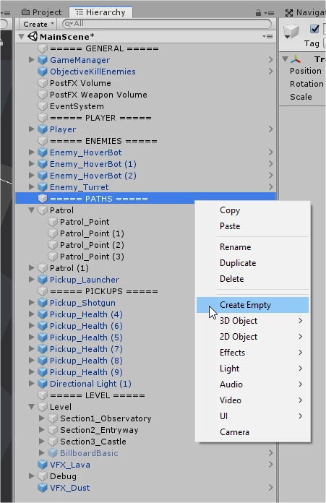Open ObjectiveKillEnemies prefab right arrow
The image size is (326, 503).
(x=271, y=72)
